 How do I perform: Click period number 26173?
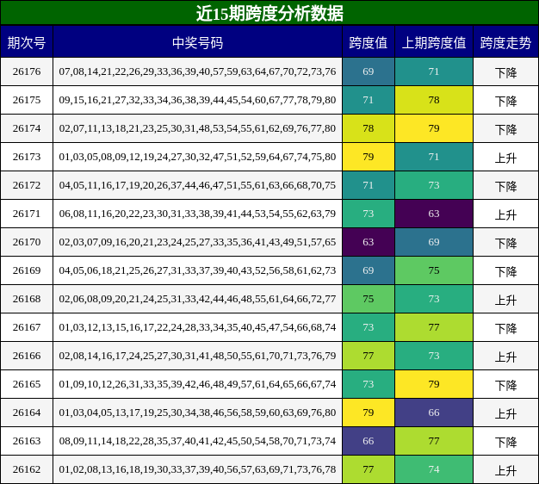pyautogui.click(x=27, y=157)
